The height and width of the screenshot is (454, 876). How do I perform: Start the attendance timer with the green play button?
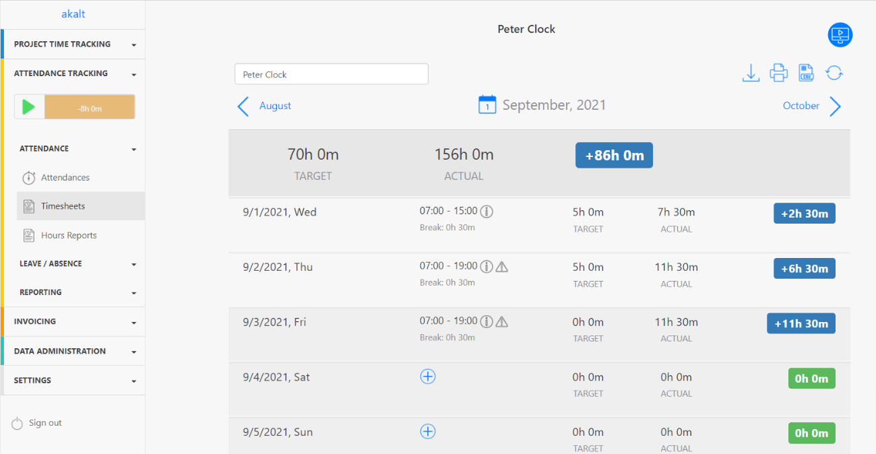point(28,106)
